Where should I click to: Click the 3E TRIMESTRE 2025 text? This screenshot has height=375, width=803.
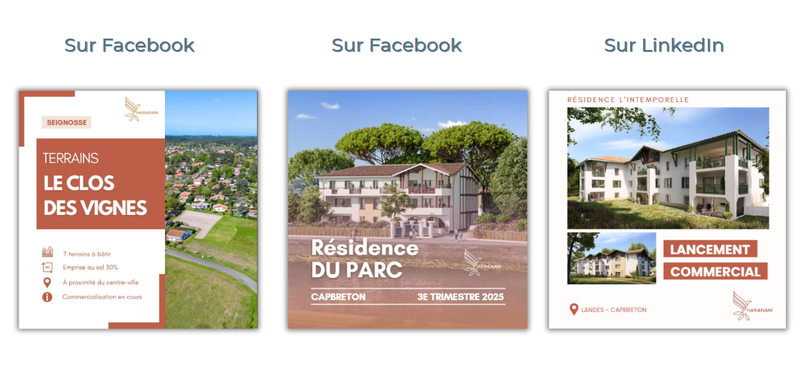click(460, 297)
